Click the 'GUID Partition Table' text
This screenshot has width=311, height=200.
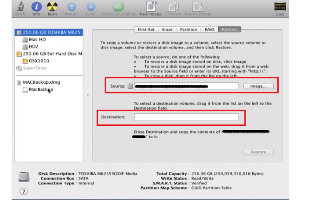point(211,188)
